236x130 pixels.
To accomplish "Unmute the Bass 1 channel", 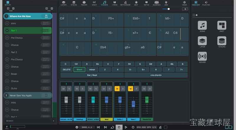I will pyautogui.click(x=130, y=89).
